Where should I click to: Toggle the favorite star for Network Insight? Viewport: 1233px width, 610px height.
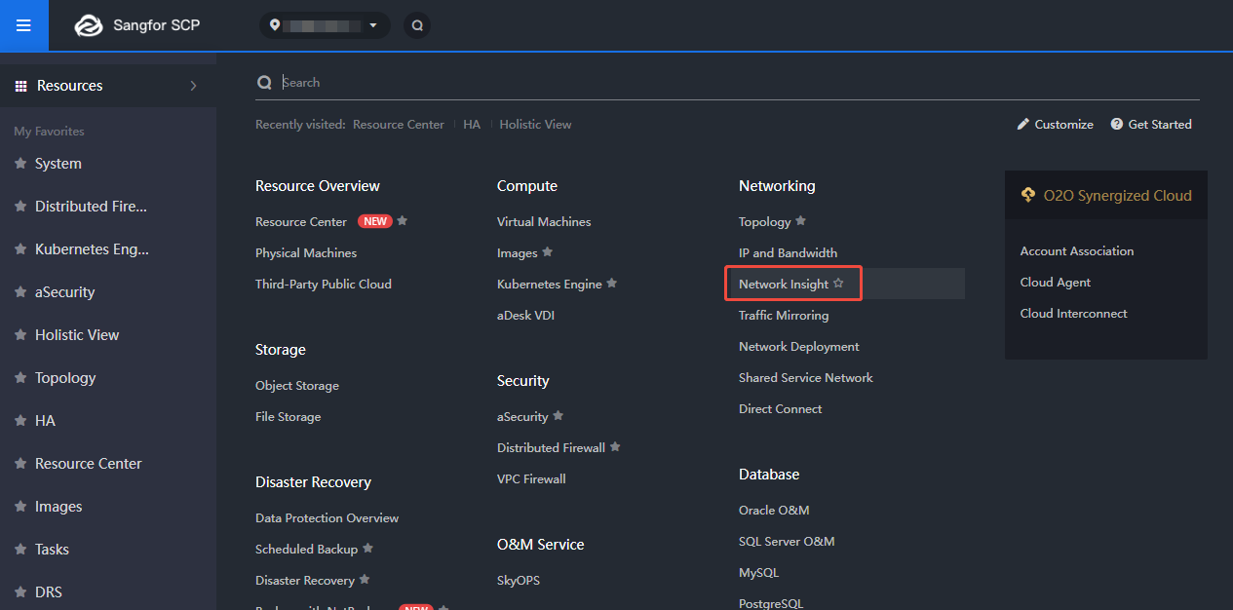(x=838, y=284)
